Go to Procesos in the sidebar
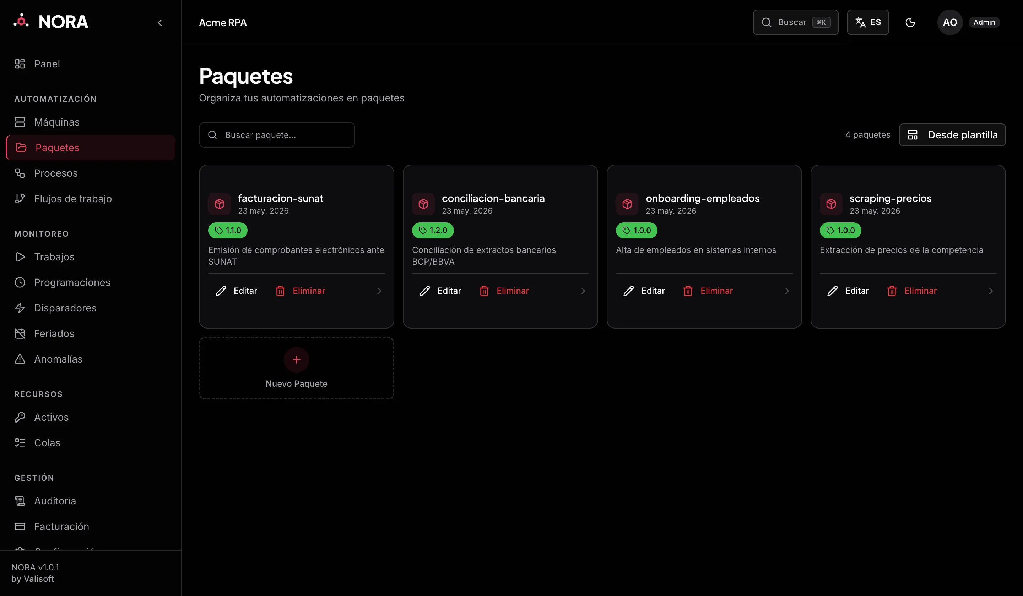This screenshot has width=1023, height=596. pyautogui.click(x=91, y=173)
